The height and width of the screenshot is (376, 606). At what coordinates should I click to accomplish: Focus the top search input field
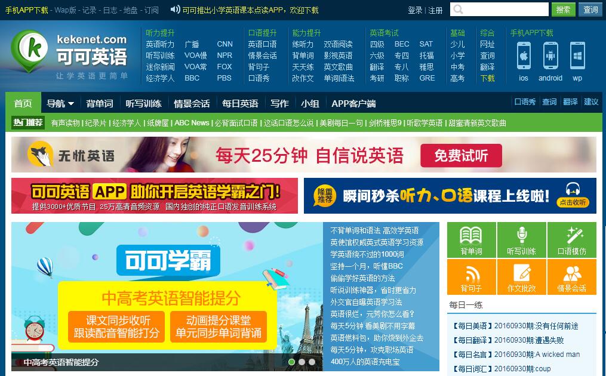pos(499,10)
